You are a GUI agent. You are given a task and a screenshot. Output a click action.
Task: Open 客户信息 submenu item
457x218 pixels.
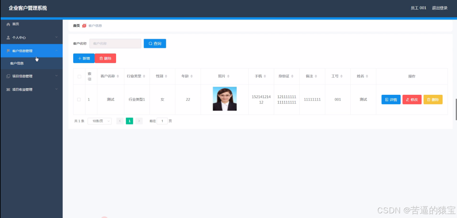coord(32,63)
